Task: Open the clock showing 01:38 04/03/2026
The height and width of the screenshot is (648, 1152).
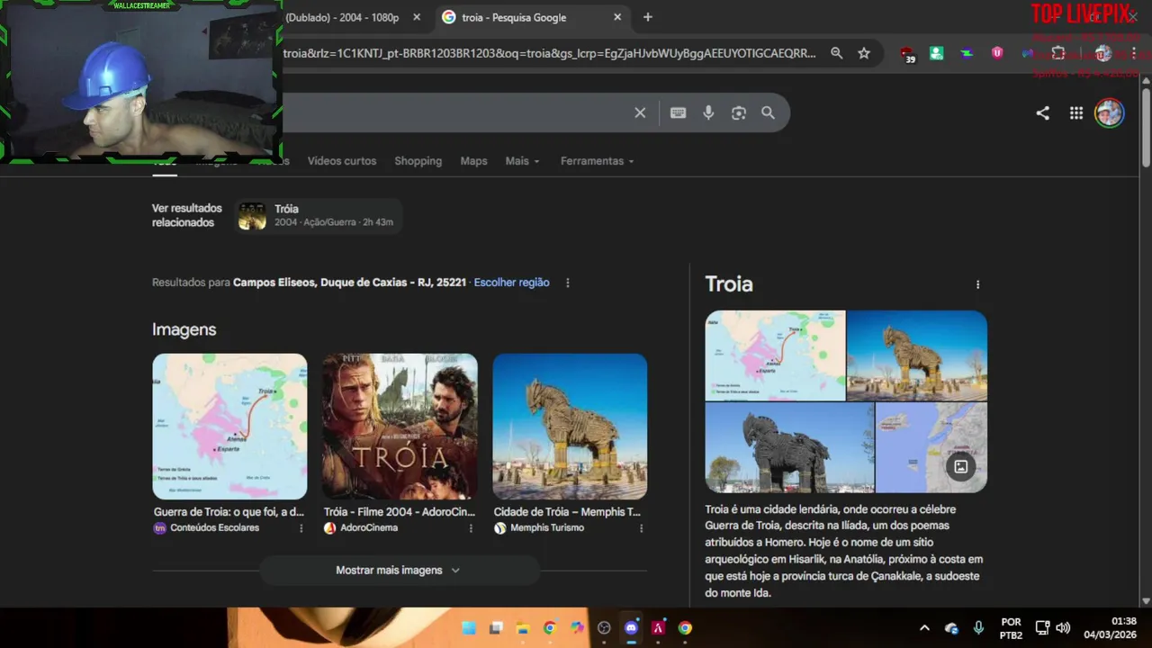Action: point(1110,628)
